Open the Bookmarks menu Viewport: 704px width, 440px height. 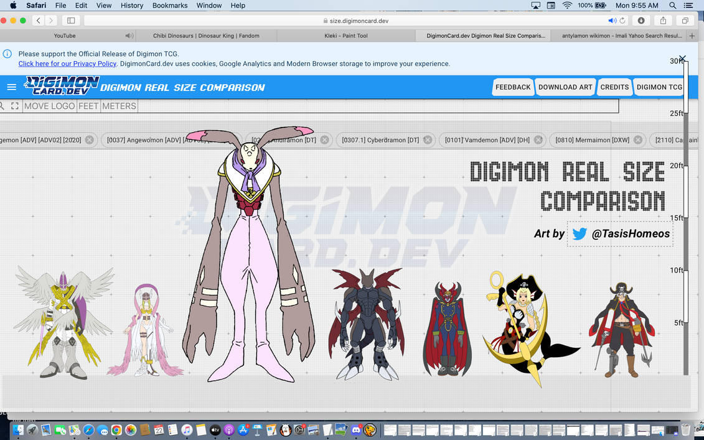tap(170, 6)
